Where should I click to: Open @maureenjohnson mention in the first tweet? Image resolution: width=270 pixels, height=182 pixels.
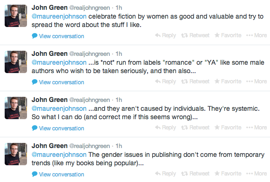click(59, 17)
